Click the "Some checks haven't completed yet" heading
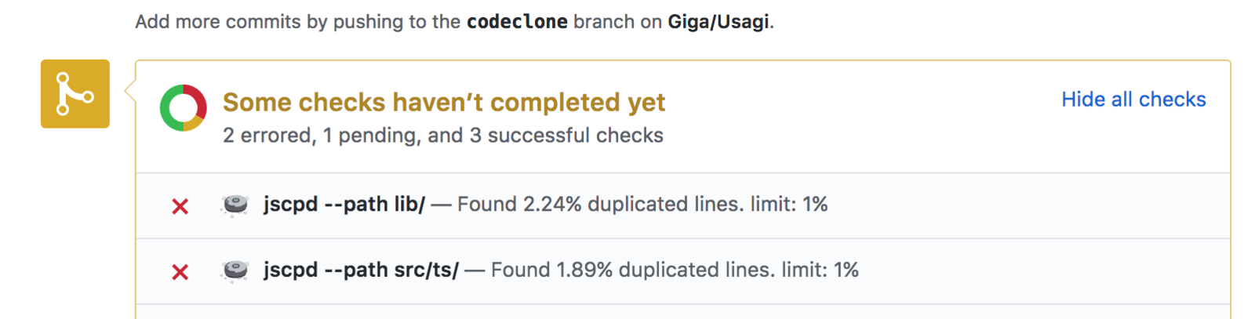1255x319 pixels. 443,102
